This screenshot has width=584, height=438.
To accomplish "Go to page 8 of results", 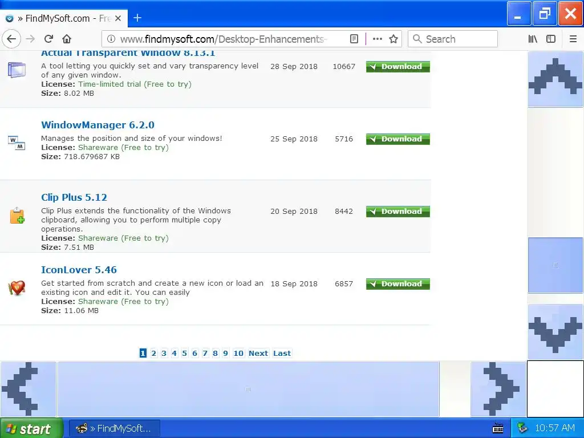I will [x=215, y=353].
